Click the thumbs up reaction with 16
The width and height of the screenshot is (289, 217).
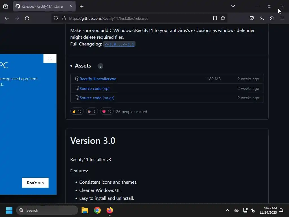[x=77, y=111]
